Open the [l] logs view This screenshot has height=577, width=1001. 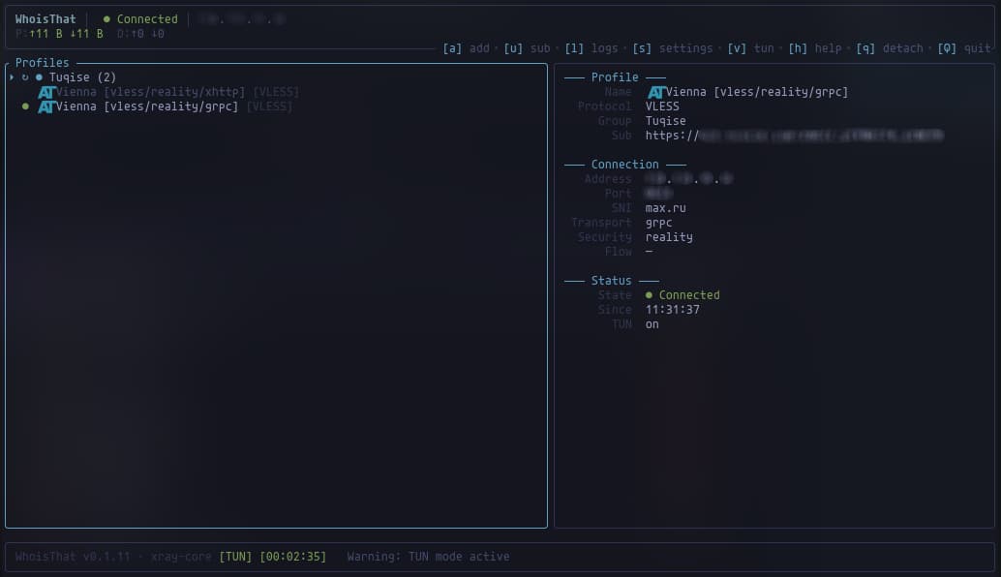[591, 48]
